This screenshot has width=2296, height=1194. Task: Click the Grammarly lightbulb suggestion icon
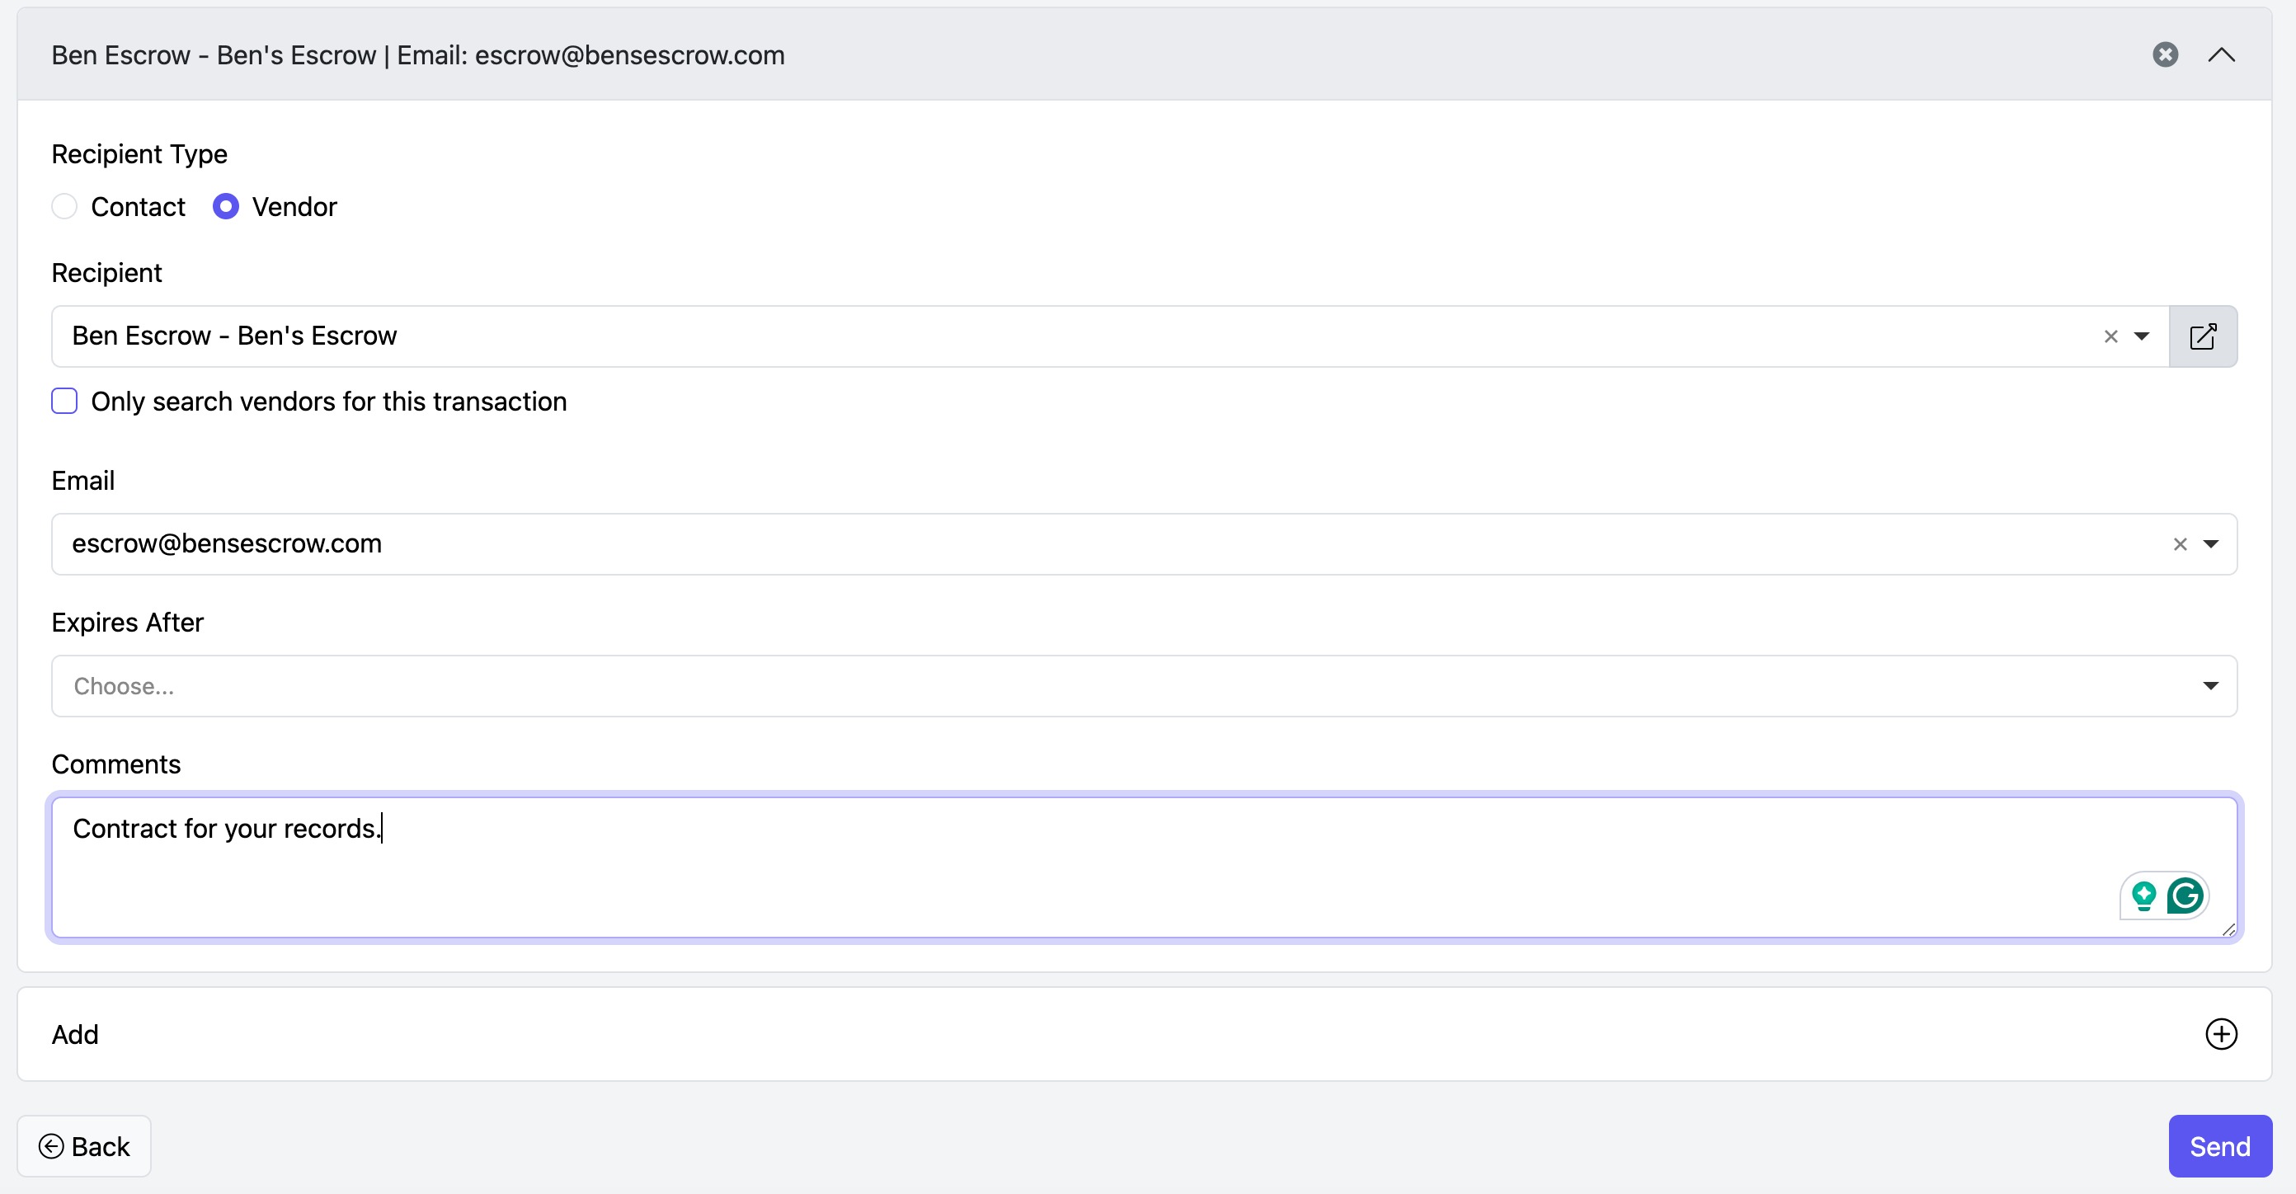[2143, 895]
